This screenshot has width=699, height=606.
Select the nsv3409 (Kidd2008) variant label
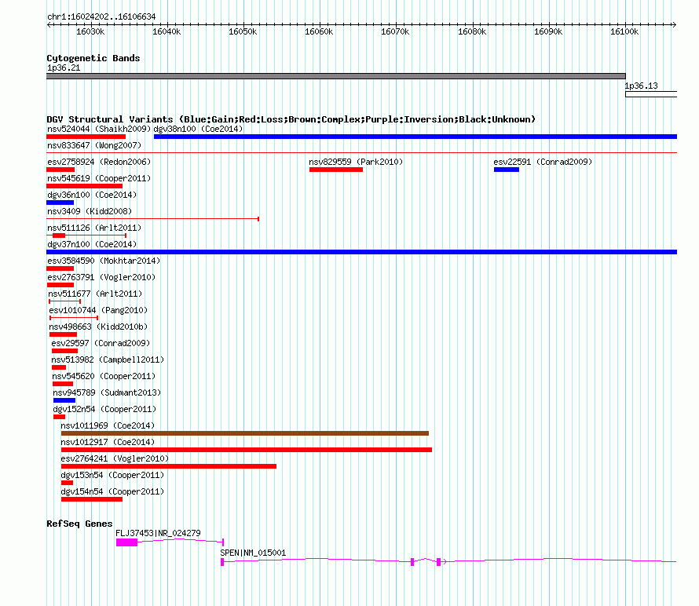click(x=90, y=211)
